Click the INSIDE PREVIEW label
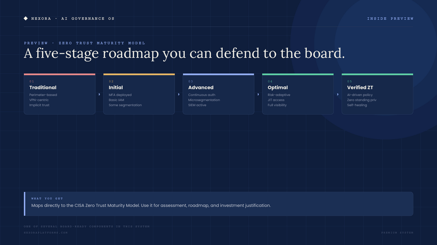The width and height of the screenshot is (437, 245). click(390, 19)
